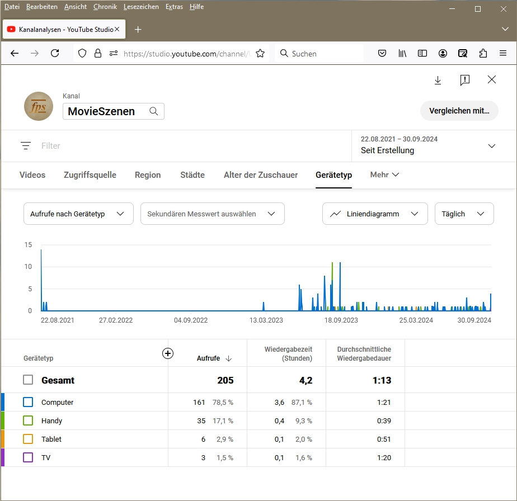Open the Datei menu

coord(12,7)
